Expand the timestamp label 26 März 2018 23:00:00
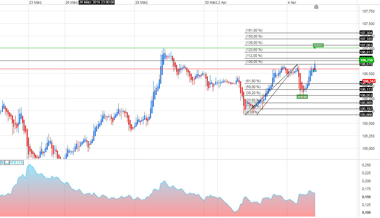This screenshot has height=218, width=380. 96,2
